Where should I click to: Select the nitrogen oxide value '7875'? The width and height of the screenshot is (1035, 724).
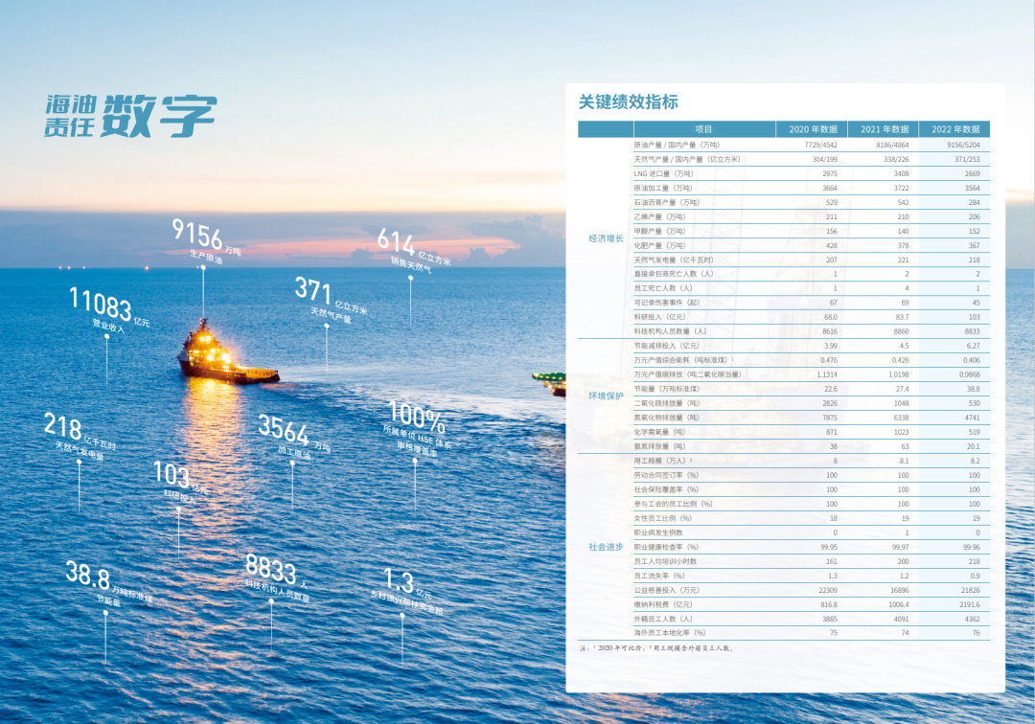tap(830, 418)
